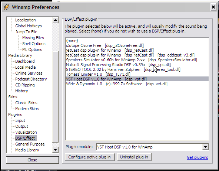Open Global Hotkeys preferences page
This screenshot has width=219, height=171.
coord(29,26)
